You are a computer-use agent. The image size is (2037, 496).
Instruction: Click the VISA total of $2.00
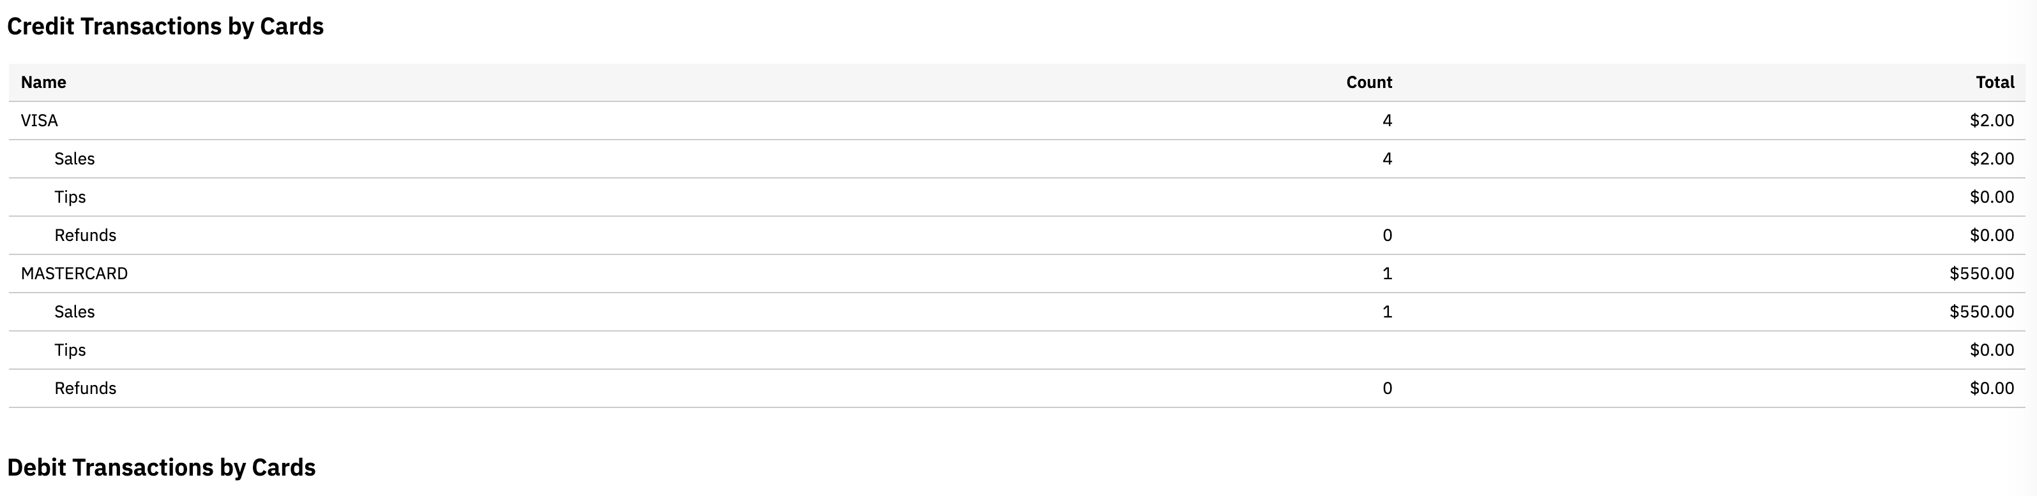[1991, 120]
